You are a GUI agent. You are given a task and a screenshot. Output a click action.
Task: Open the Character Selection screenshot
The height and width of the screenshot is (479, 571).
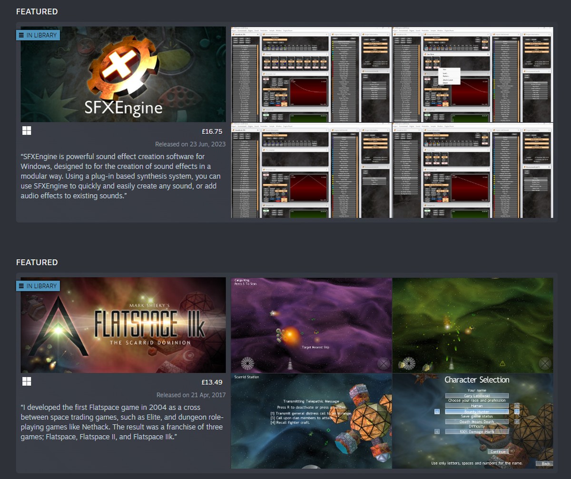(473, 421)
